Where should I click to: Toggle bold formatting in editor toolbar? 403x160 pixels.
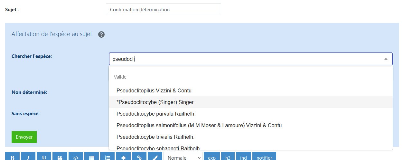(x=13, y=157)
